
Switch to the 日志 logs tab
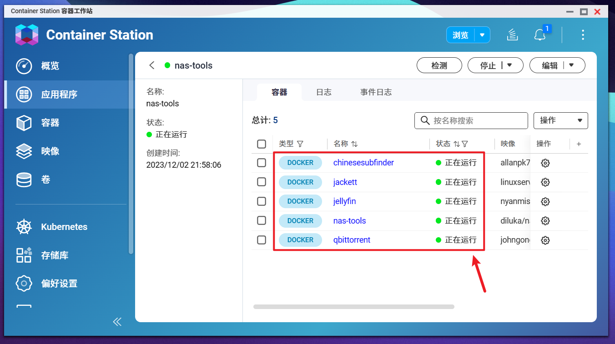324,92
